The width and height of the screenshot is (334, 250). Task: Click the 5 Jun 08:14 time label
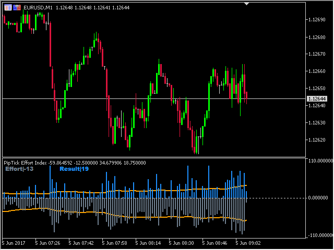(x=148, y=243)
